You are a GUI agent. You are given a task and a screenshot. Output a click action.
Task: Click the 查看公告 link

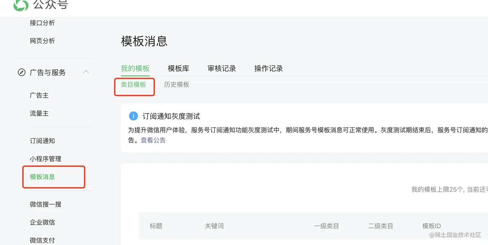153,140
